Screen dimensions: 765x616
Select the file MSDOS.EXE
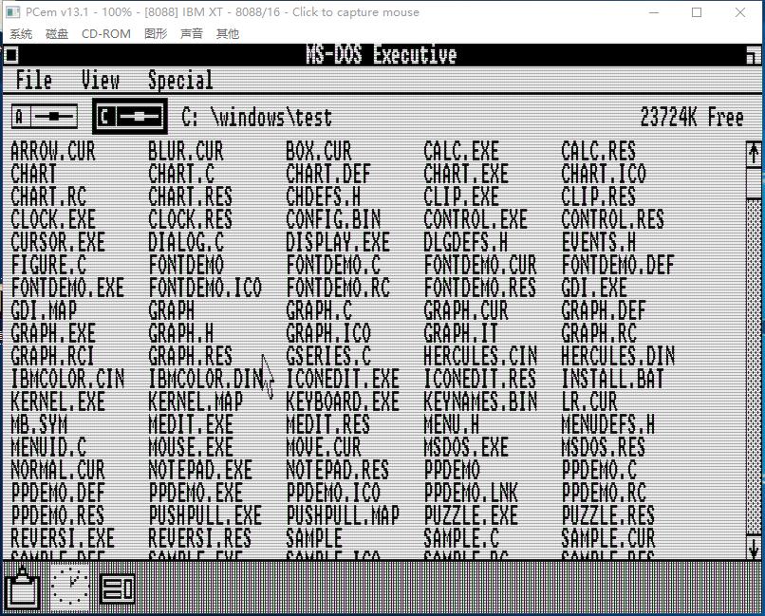pyautogui.click(x=466, y=447)
